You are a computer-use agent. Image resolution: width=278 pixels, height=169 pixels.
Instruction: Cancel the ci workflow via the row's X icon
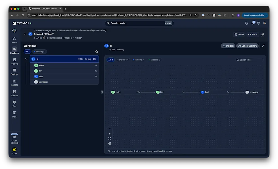tap(95, 59)
